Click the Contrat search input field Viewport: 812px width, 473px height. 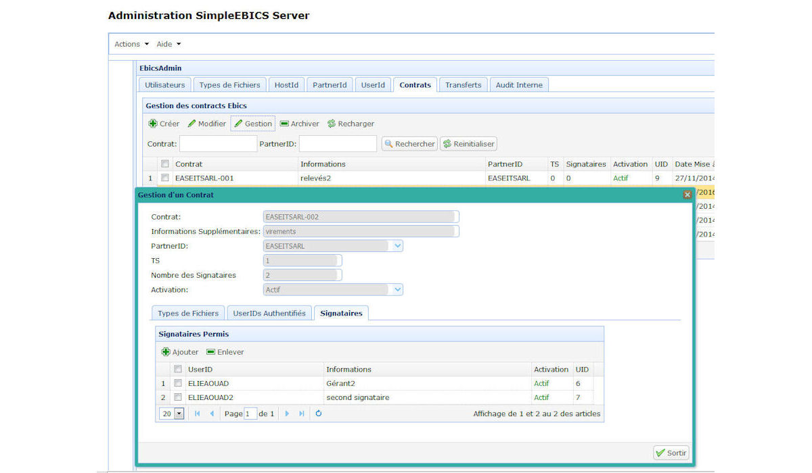(218, 144)
